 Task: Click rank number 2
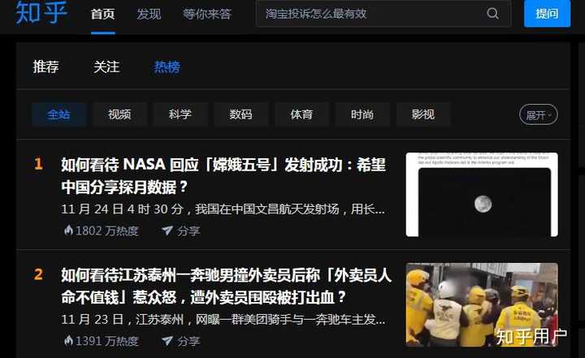pyautogui.click(x=38, y=274)
